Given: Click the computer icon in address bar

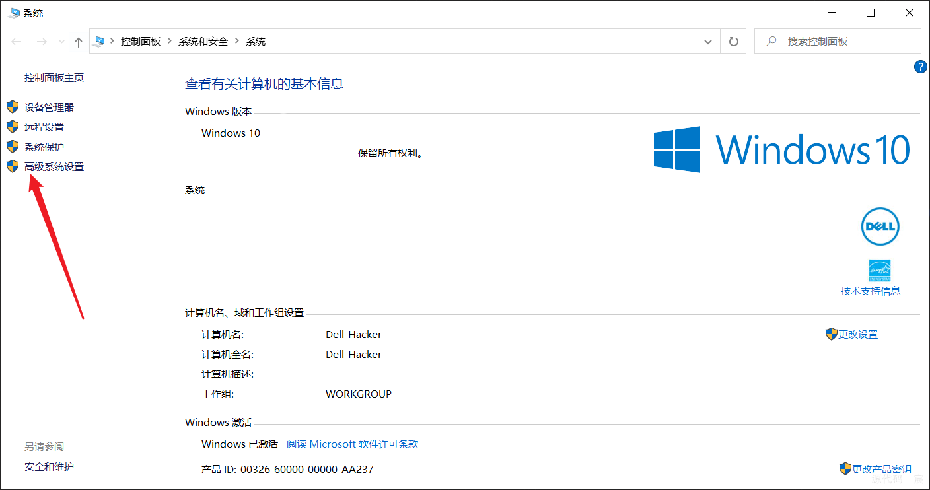Looking at the screenshot, I should pos(100,41).
